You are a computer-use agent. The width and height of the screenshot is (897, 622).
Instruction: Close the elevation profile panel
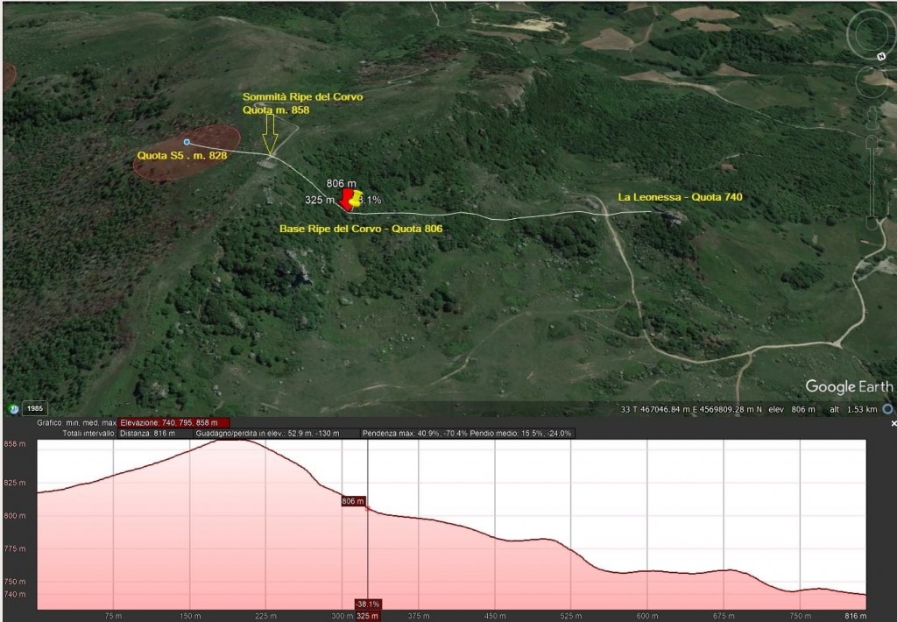tap(893, 423)
